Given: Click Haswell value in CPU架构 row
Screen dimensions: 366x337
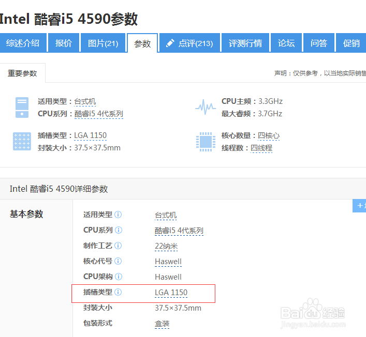Looking at the screenshot, I should click(168, 277).
